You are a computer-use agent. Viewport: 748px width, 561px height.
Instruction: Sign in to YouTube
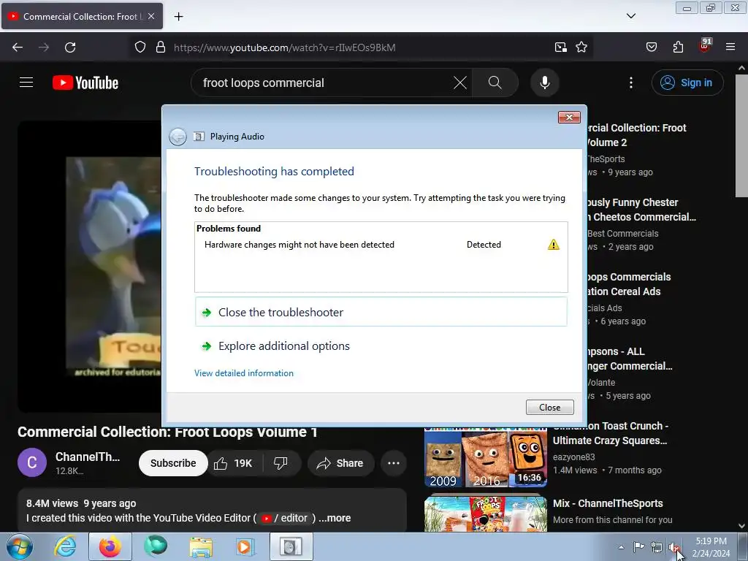tap(687, 83)
